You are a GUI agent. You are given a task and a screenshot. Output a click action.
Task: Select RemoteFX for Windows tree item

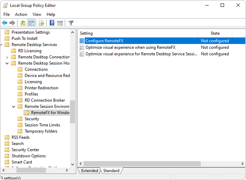tap(50, 113)
